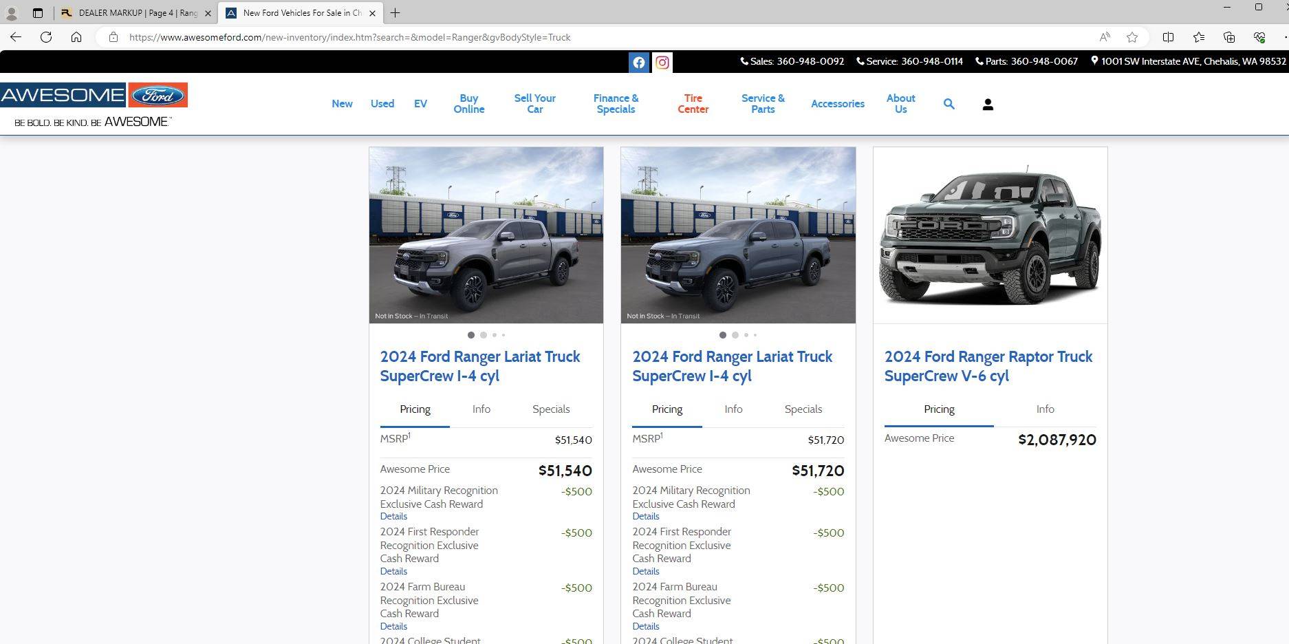1289x644 pixels.
Task: Open the EV menu item
Action: [420, 104]
